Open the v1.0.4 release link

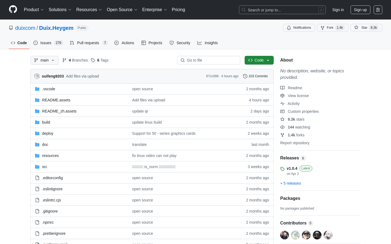(x=292, y=168)
